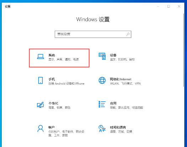Focus the 查找设置 search field
The width and height of the screenshot is (187, 147).
[93, 34]
